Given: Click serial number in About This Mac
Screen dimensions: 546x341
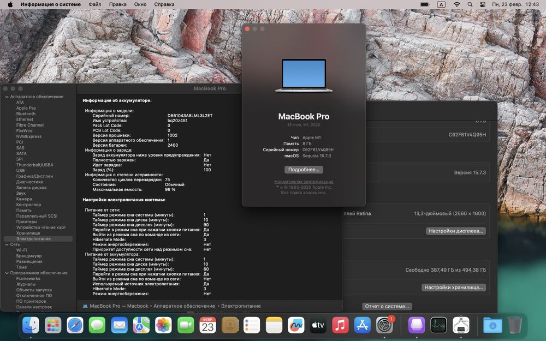Looking at the screenshot, I should 318,149.
